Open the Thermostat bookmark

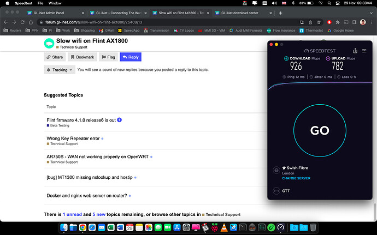coord(311,31)
